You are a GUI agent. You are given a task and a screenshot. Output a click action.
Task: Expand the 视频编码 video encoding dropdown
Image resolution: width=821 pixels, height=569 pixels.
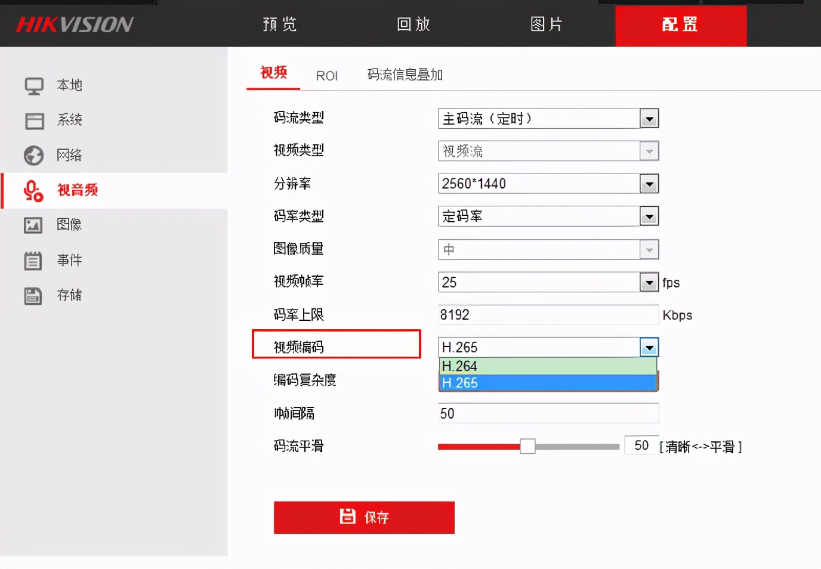pyautogui.click(x=649, y=347)
